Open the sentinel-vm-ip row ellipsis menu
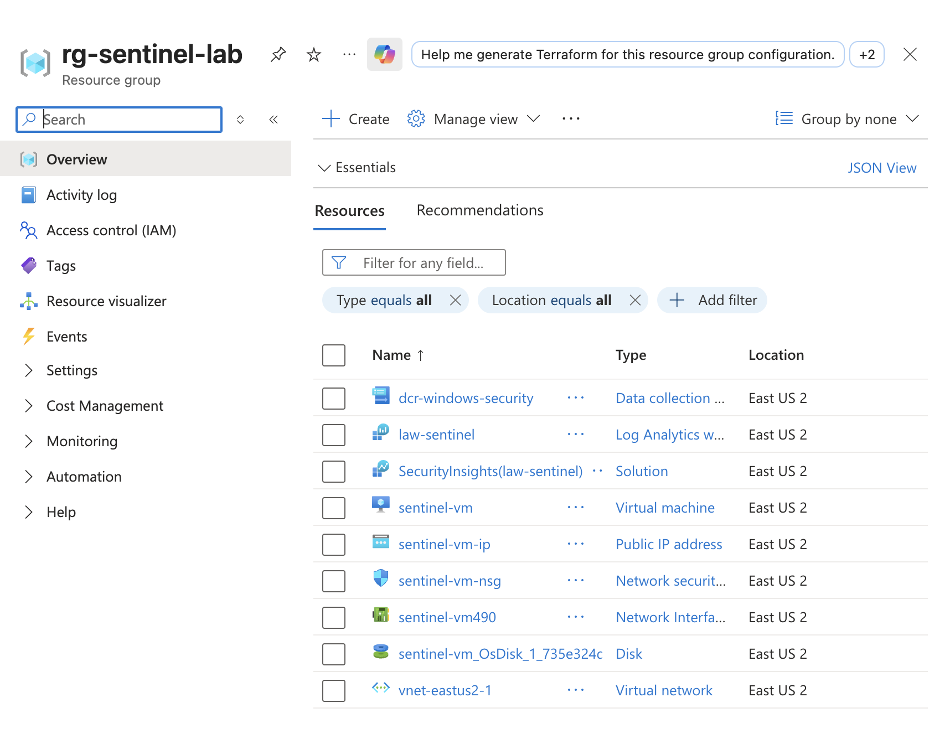This screenshot has width=950, height=744. click(576, 544)
